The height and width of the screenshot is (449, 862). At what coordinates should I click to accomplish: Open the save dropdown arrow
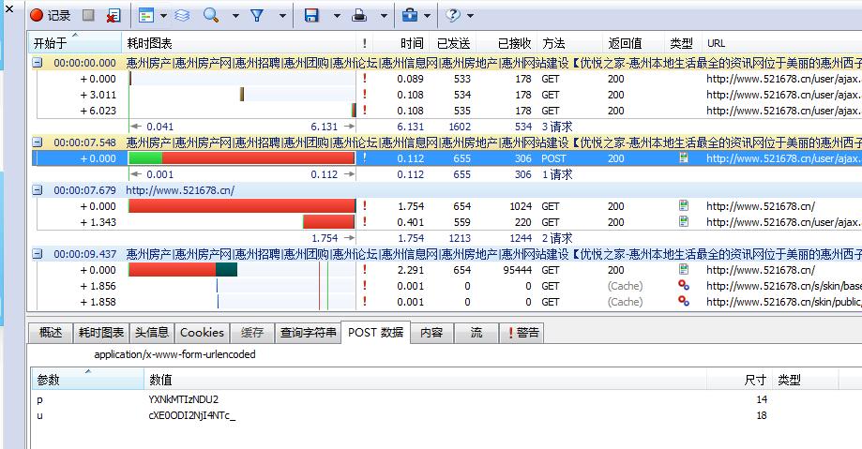337,16
